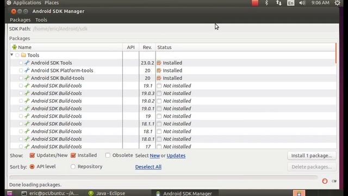Click the loading progress bar
The width and height of the screenshot is (348, 196).
(163, 177)
